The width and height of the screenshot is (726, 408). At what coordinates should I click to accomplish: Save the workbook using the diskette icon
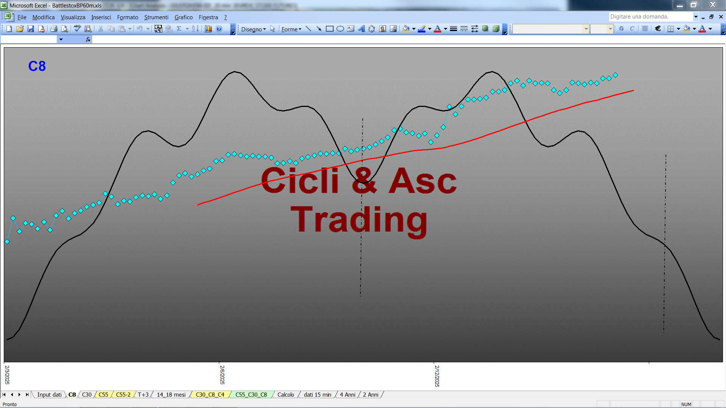(x=31, y=29)
